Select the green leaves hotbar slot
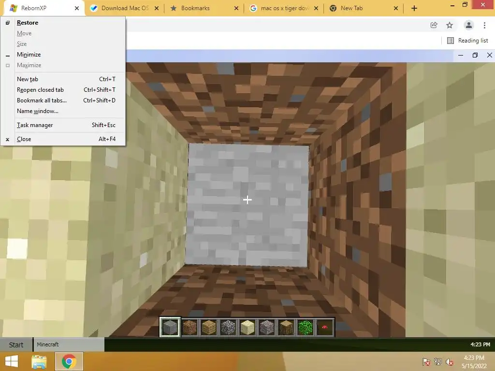The width and height of the screenshot is (495, 371). click(x=306, y=327)
